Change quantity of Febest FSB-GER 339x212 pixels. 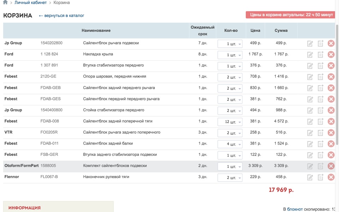click(230, 155)
